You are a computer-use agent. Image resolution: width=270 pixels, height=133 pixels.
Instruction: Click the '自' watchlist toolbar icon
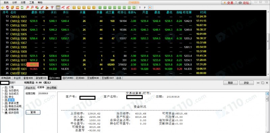click(x=150, y=7)
